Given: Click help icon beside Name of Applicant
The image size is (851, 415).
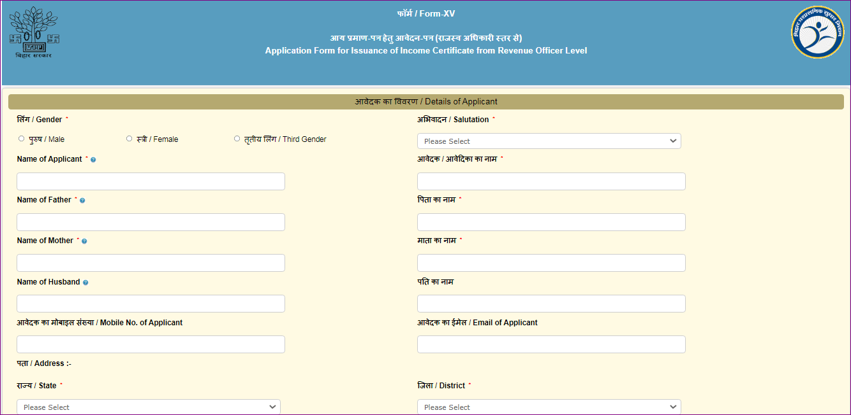Looking at the screenshot, I should [x=93, y=160].
